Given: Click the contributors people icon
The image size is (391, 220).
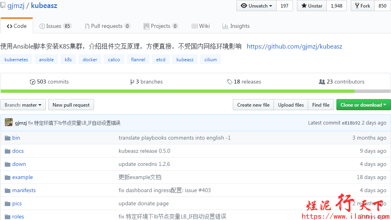Looking at the screenshot, I should click(322, 82).
